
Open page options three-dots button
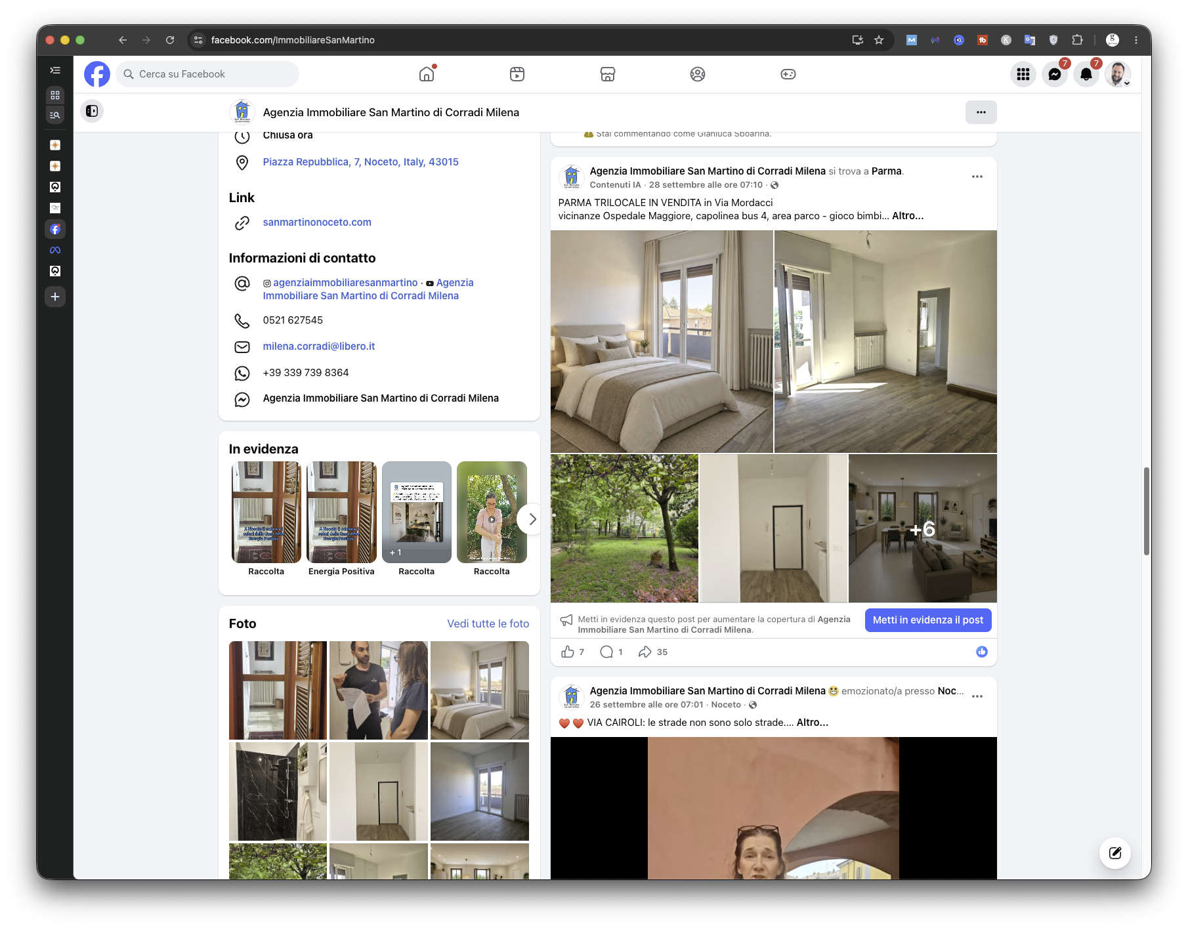[981, 112]
